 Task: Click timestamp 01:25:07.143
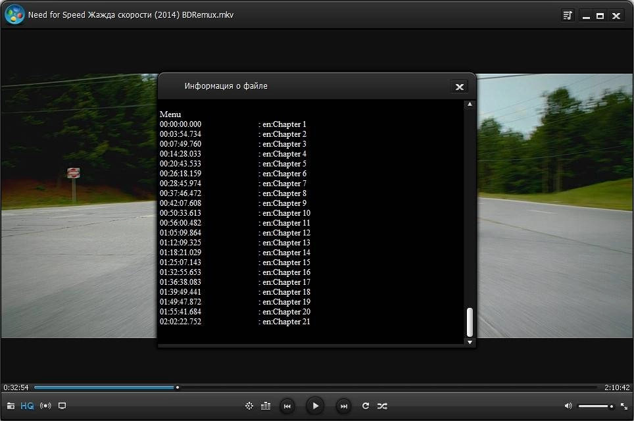(180, 262)
